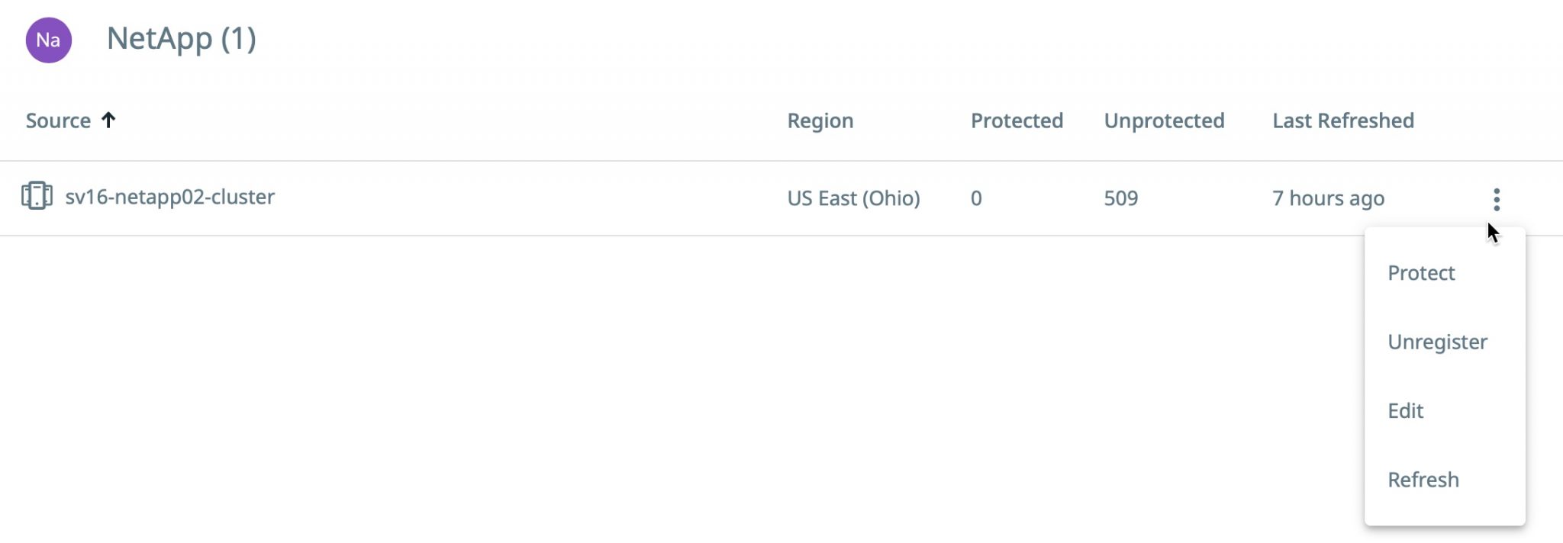Click the protected count 0
The width and height of the screenshot is (1563, 543).
(x=976, y=198)
